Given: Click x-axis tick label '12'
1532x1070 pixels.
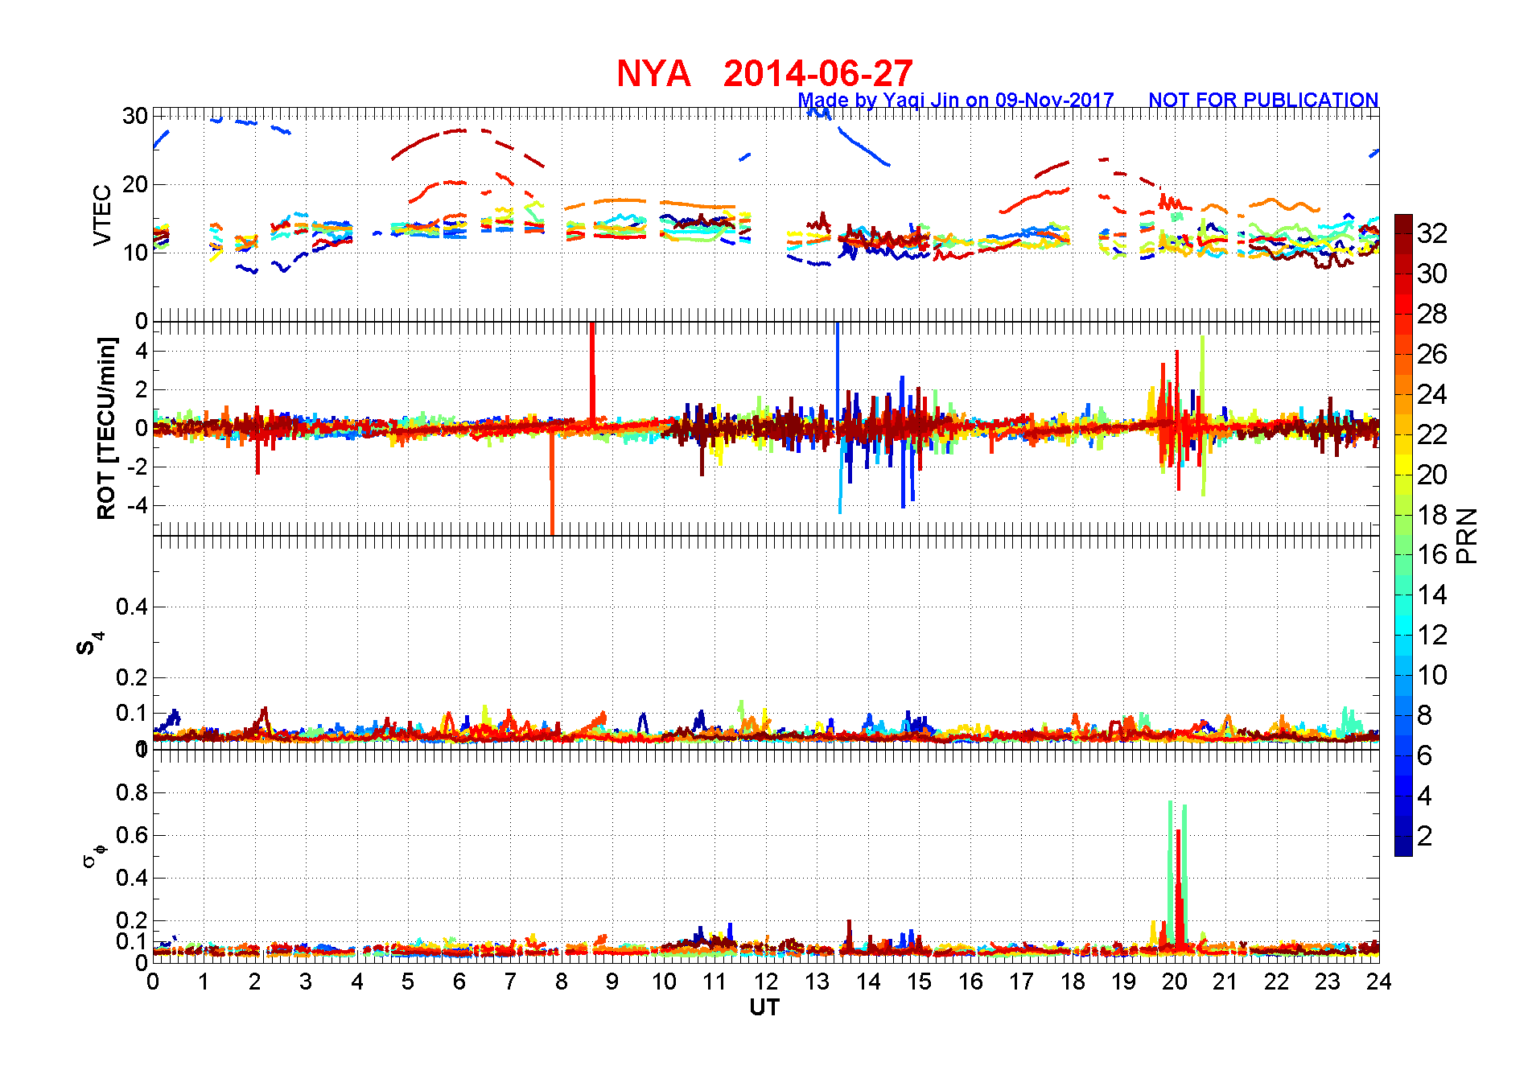Looking at the screenshot, I should [x=765, y=982].
